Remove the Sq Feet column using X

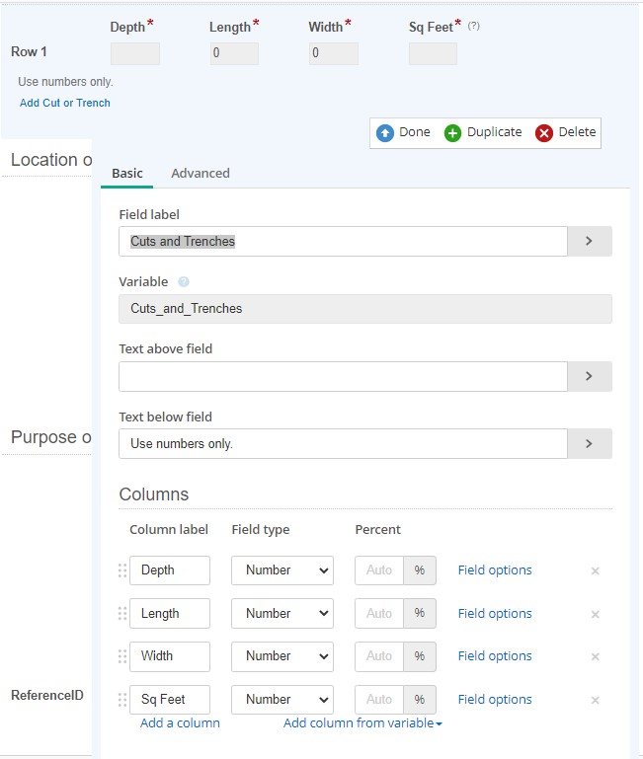(x=595, y=700)
